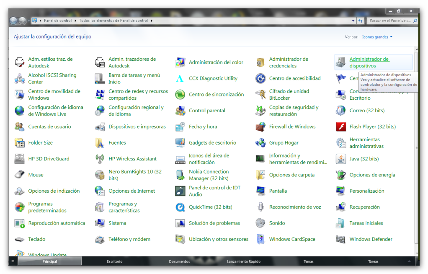Click the Admin. trazadores de Autodesk icon
Image resolution: width=428 pixels, height=274 pixels.
(x=100, y=62)
